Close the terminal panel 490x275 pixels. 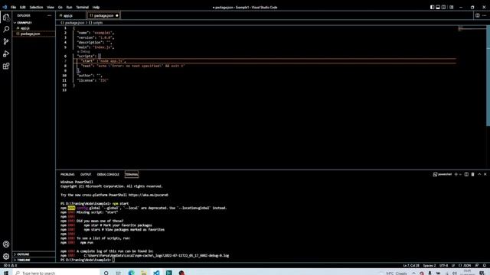point(485,174)
